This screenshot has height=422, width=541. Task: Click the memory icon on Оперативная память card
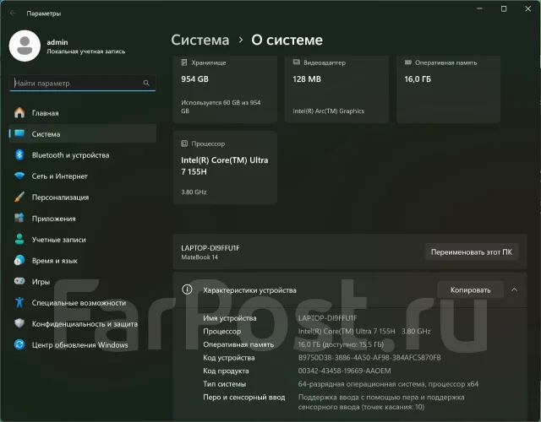[x=408, y=62]
